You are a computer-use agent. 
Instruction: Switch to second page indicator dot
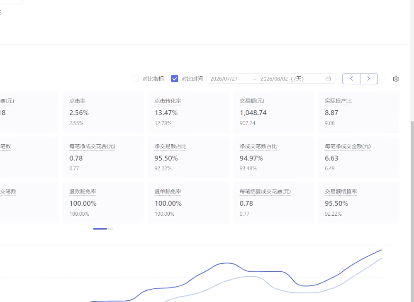[x=111, y=229]
